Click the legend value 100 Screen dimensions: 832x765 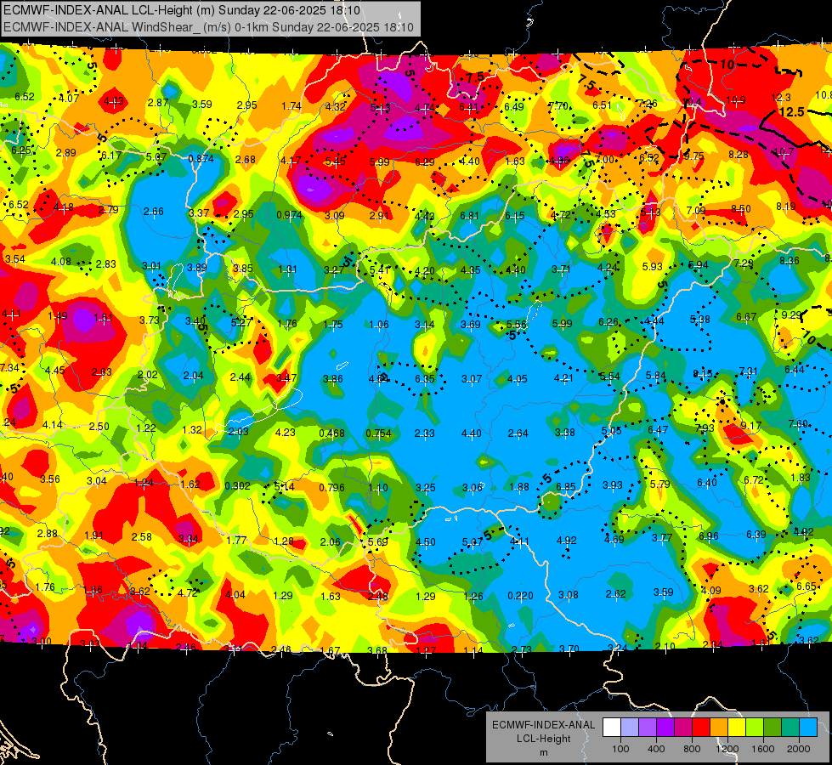pos(620,749)
